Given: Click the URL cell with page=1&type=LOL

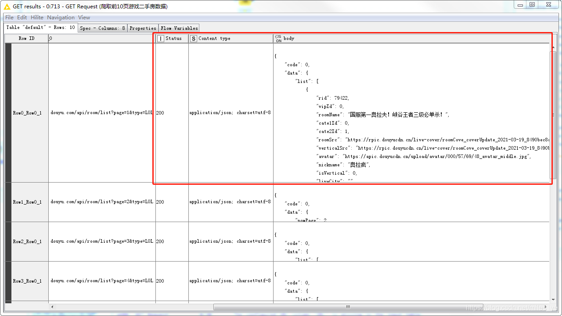Looking at the screenshot, I should pyautogui.click(x=102, y=113).
